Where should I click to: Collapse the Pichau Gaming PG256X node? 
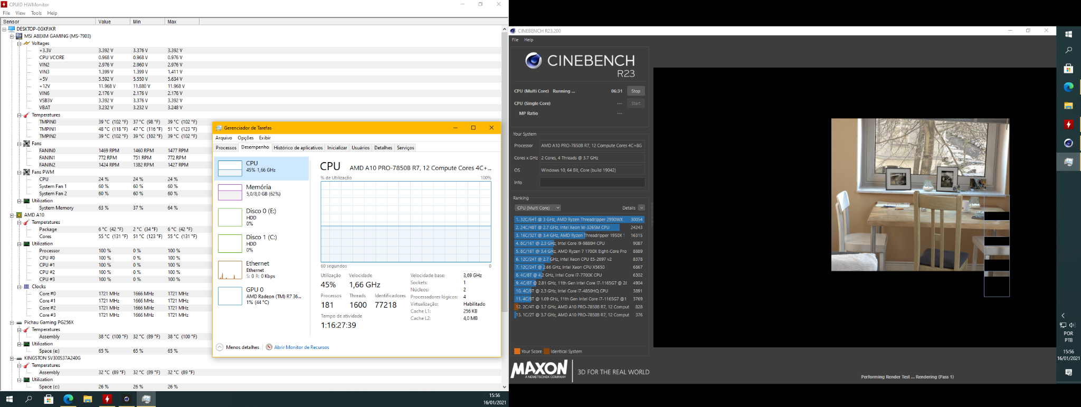click(12, 323)
